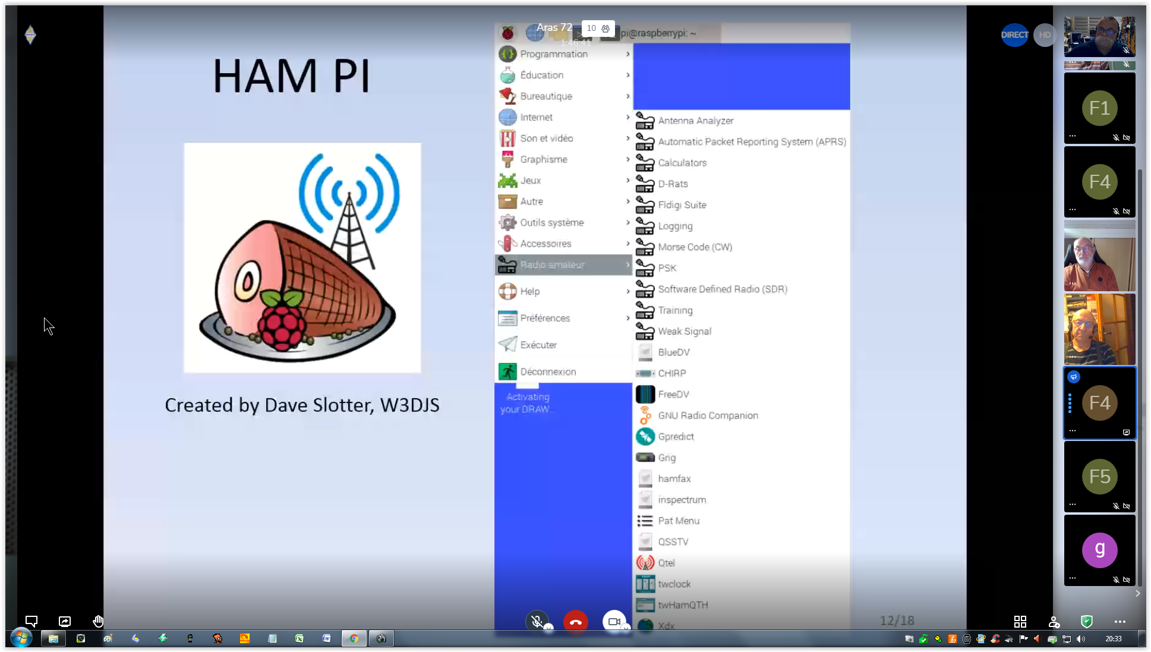Click the DIRECT stream badge

click(x=1014, y=34)
